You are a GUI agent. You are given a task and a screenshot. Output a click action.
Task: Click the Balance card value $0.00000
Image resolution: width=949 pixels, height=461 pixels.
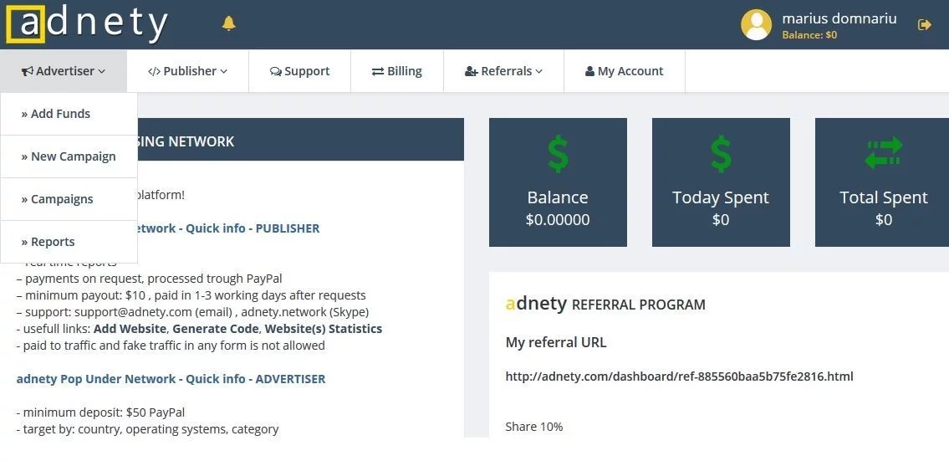pos(558,220)
